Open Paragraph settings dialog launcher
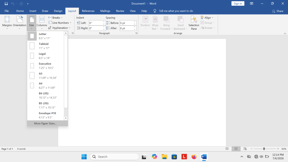The width and height of the screenshot is (288, 162). click(136, 33)
